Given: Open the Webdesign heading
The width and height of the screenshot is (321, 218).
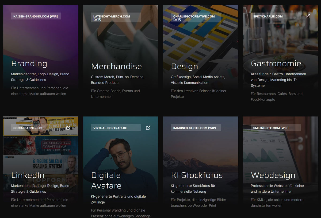Looking at the screenshot, I should pos(273,175).
